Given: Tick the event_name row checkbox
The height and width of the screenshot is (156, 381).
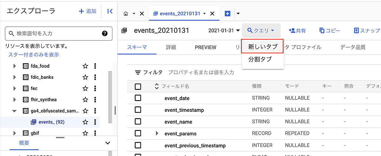Looking at the screenshot, I should coord(138,121).
